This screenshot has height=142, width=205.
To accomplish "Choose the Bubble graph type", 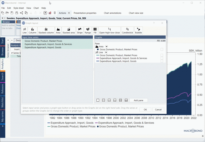I will pos(139,31).
